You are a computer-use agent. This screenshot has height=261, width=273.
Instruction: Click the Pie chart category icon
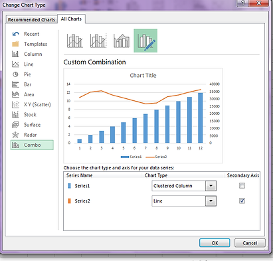[x=15, y=74]
